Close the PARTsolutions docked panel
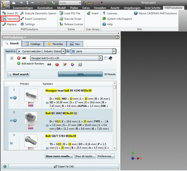 pyautogui.click(x=118, y=33)
